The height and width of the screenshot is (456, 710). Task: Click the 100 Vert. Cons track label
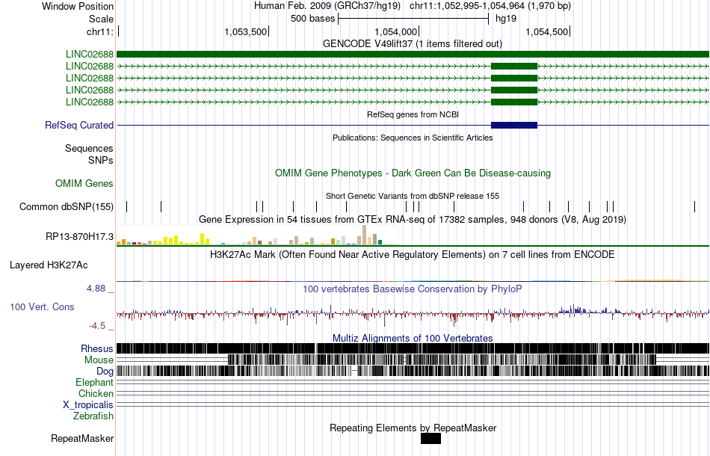[42, 307]
